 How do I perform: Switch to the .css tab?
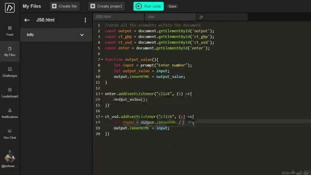coord(171,17)
